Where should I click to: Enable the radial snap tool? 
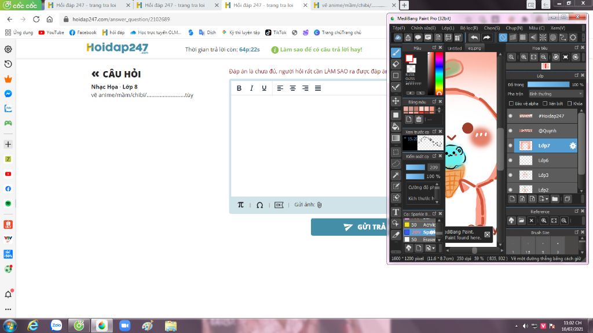tap(543, 38)
